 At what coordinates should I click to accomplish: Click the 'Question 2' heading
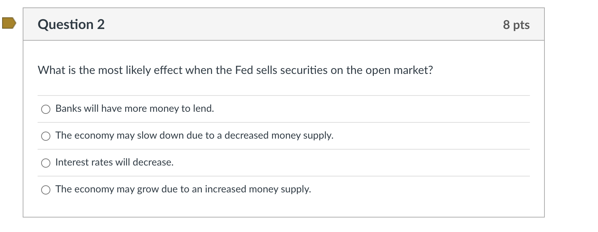71,24
